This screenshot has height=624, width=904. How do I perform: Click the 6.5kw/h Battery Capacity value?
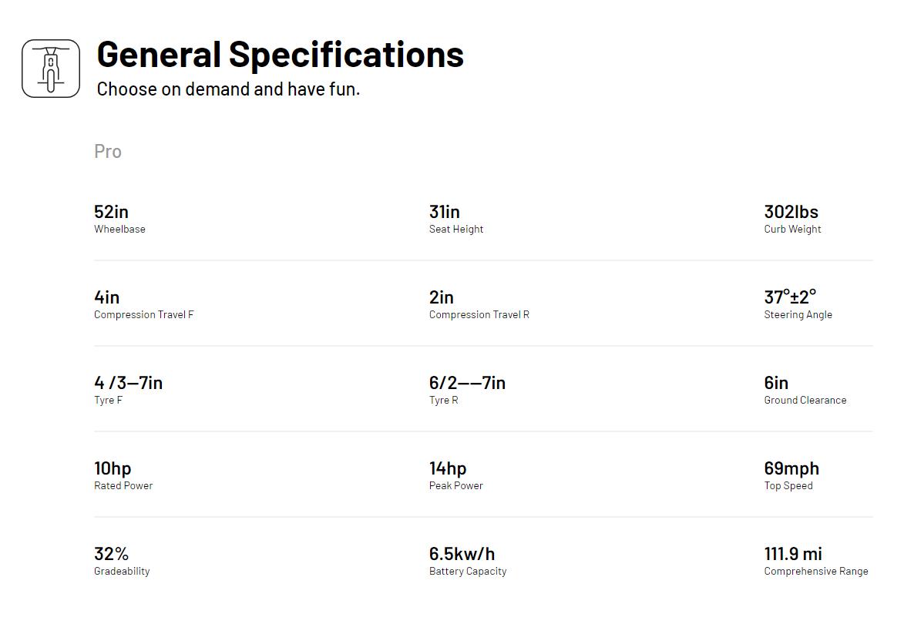click(462, 554)
